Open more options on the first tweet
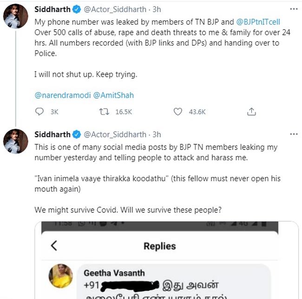Screen dimensions: 302x299 pyautogui.click(x=293, y=9)
